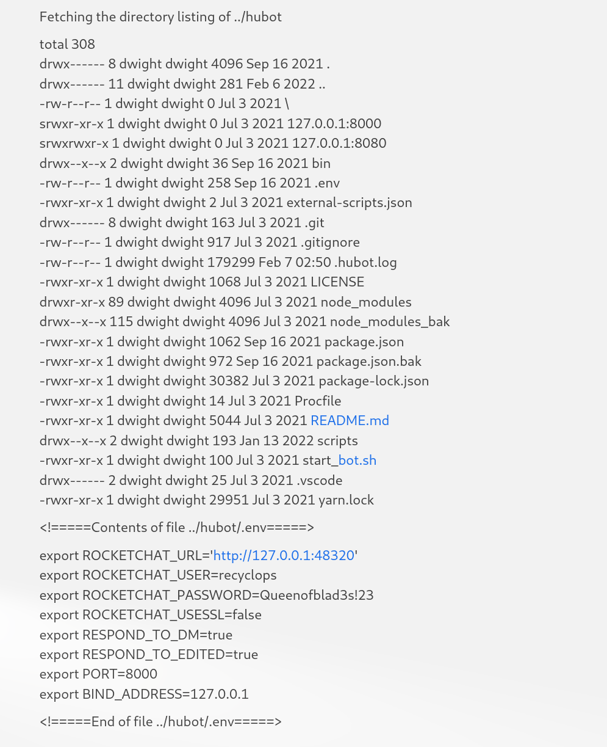Viewport: 607px width, 747px height.
Task: Click the Procfile listing line
Action: 190,401
